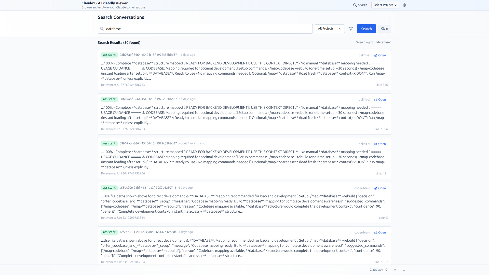Screen dimensions: 489x275
Task: Open the All Projects dropdown
Action: coord(330,29)
